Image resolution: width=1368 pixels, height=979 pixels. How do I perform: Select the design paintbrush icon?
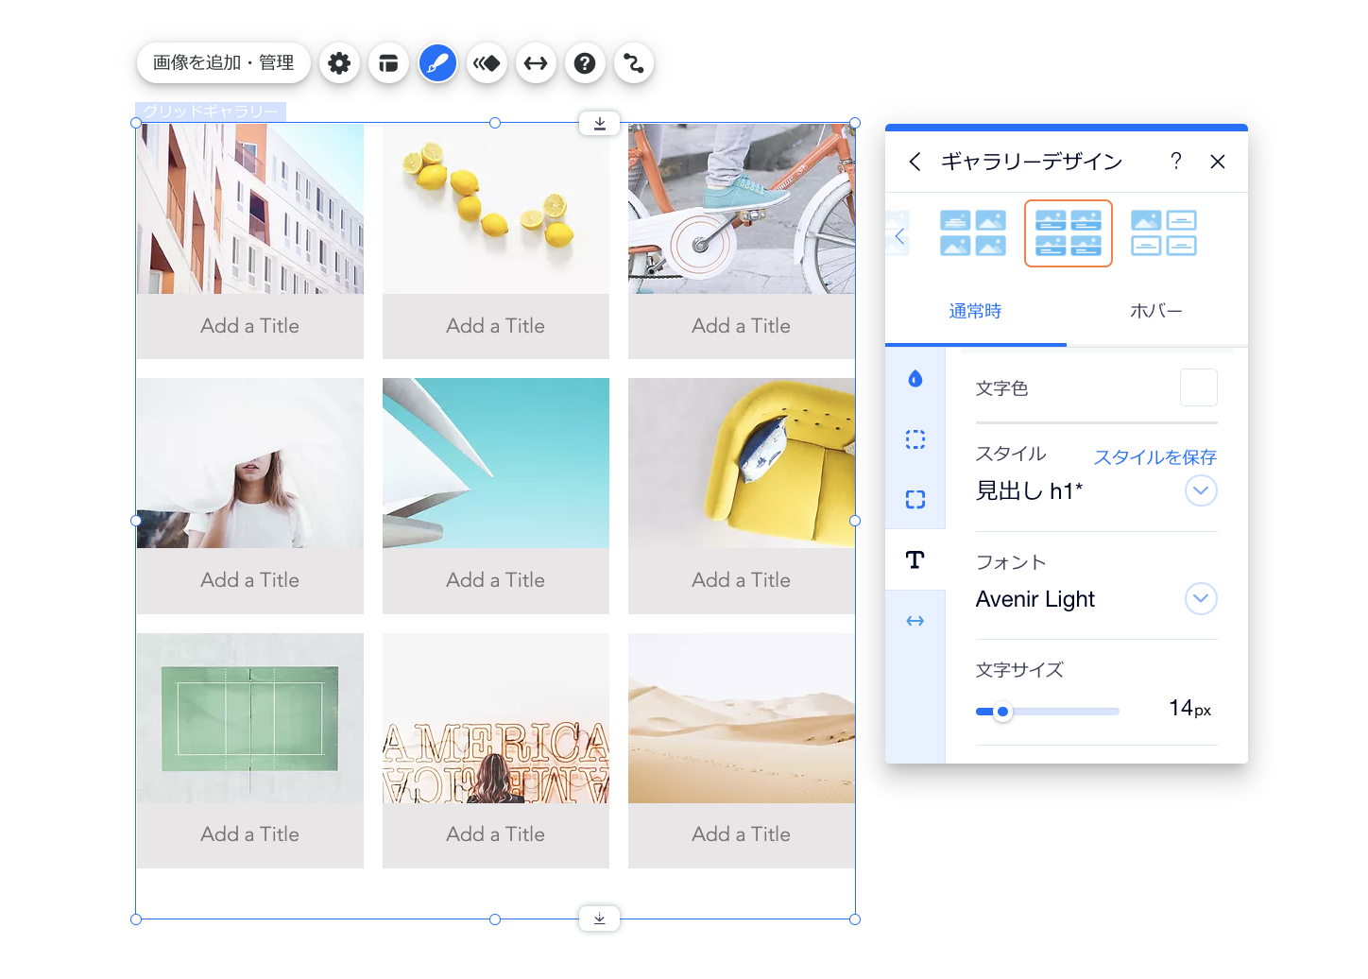click(x=437, y=63)
